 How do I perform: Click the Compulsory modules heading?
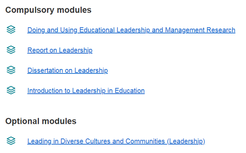coord(48,10)
